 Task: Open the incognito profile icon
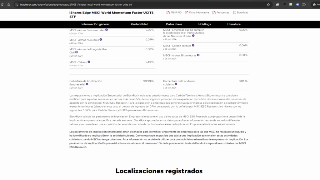[x=314, y=4]
